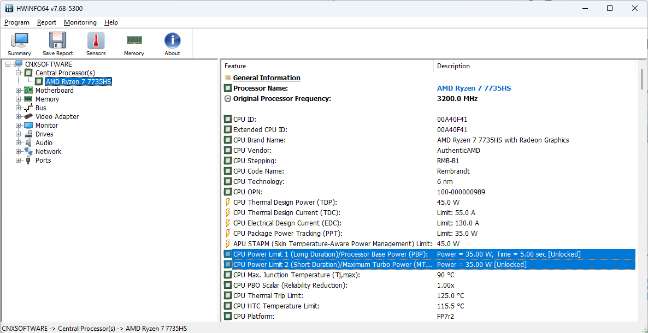The height and width of the screenshot is (333, 648).
Task: Click the lightning icon beside CPU Electrical Design Current
Action: pyautogui.click(x=228, y=223)
